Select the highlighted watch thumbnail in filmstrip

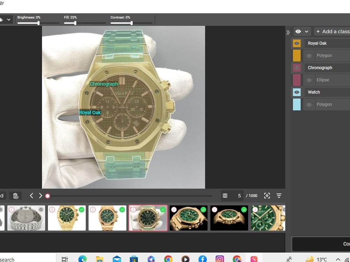[148, 218]
